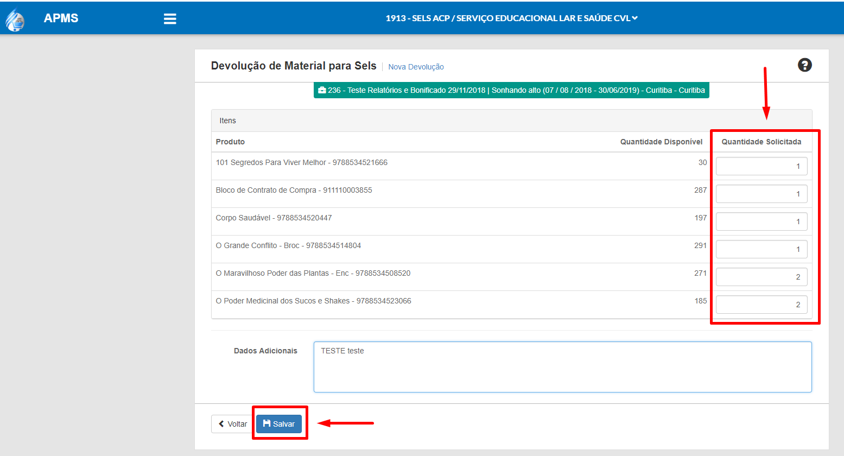This screenshot has width=844, height=456.
Task: Click the Quantidade Disponível column header
Action: coord(662,142)
